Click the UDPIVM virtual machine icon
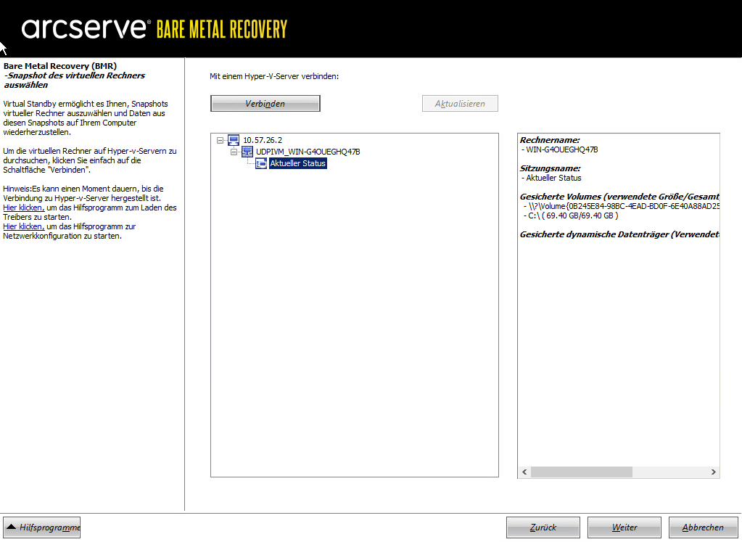This screenshot has height=542, width=742. 247,152
